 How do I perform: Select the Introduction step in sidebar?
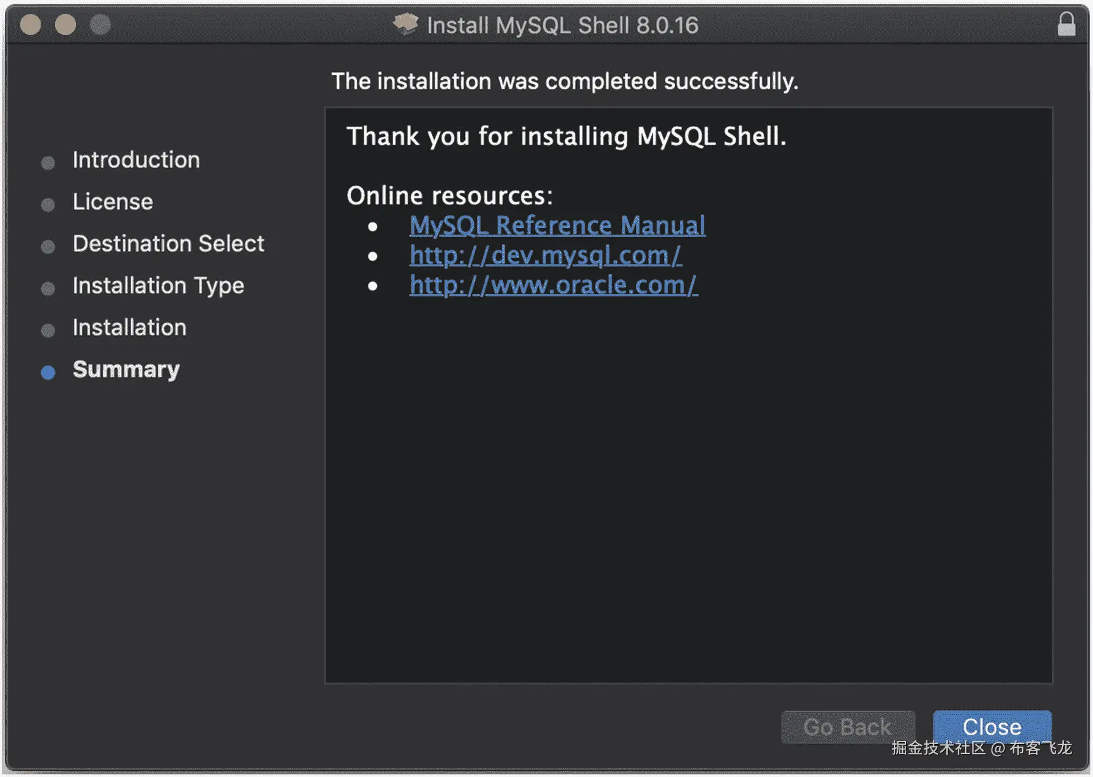pos(136,160)
